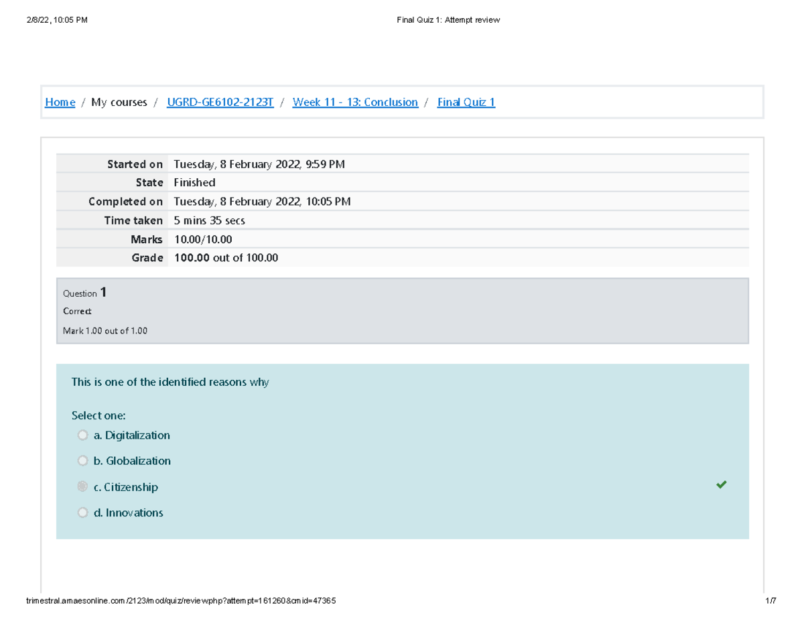The image size is (804, 621).
Task: Click the question text in blue box
Action: click(170, 382)
